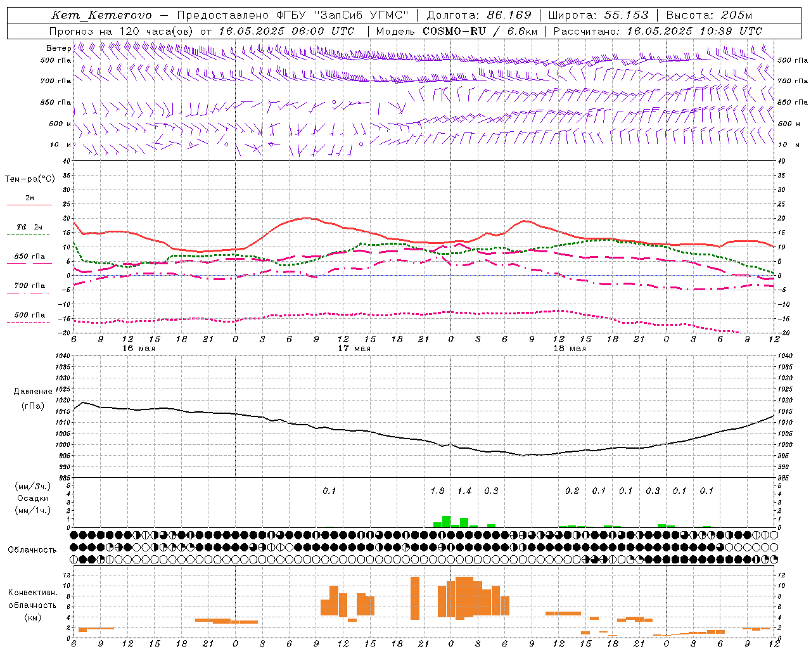Screen dimensions: 811x649
Task: Click the model label COSMO-RU / 6.6км
Action: 480,31
